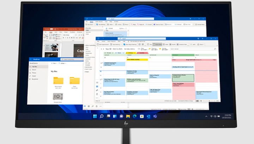Select Work Week view in the calendar

click(157, 44)
